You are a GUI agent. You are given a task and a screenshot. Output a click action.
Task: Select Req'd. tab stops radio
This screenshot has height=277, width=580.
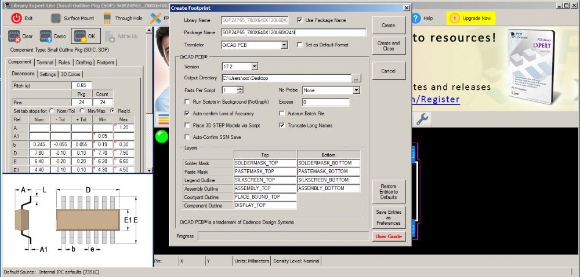click(112, 111)
